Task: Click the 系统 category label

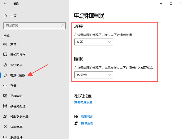Action: click(x=7, y=36)
